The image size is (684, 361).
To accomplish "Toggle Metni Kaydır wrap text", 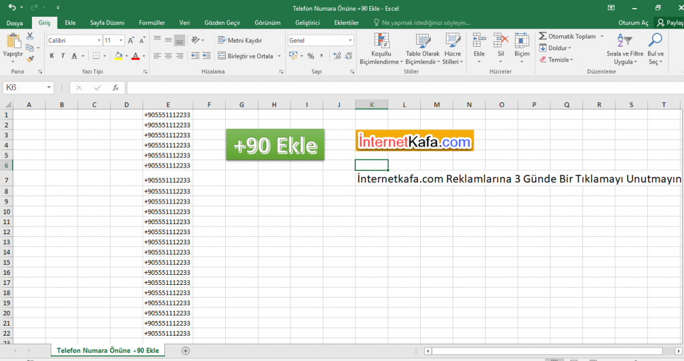I will pos(240,40).
